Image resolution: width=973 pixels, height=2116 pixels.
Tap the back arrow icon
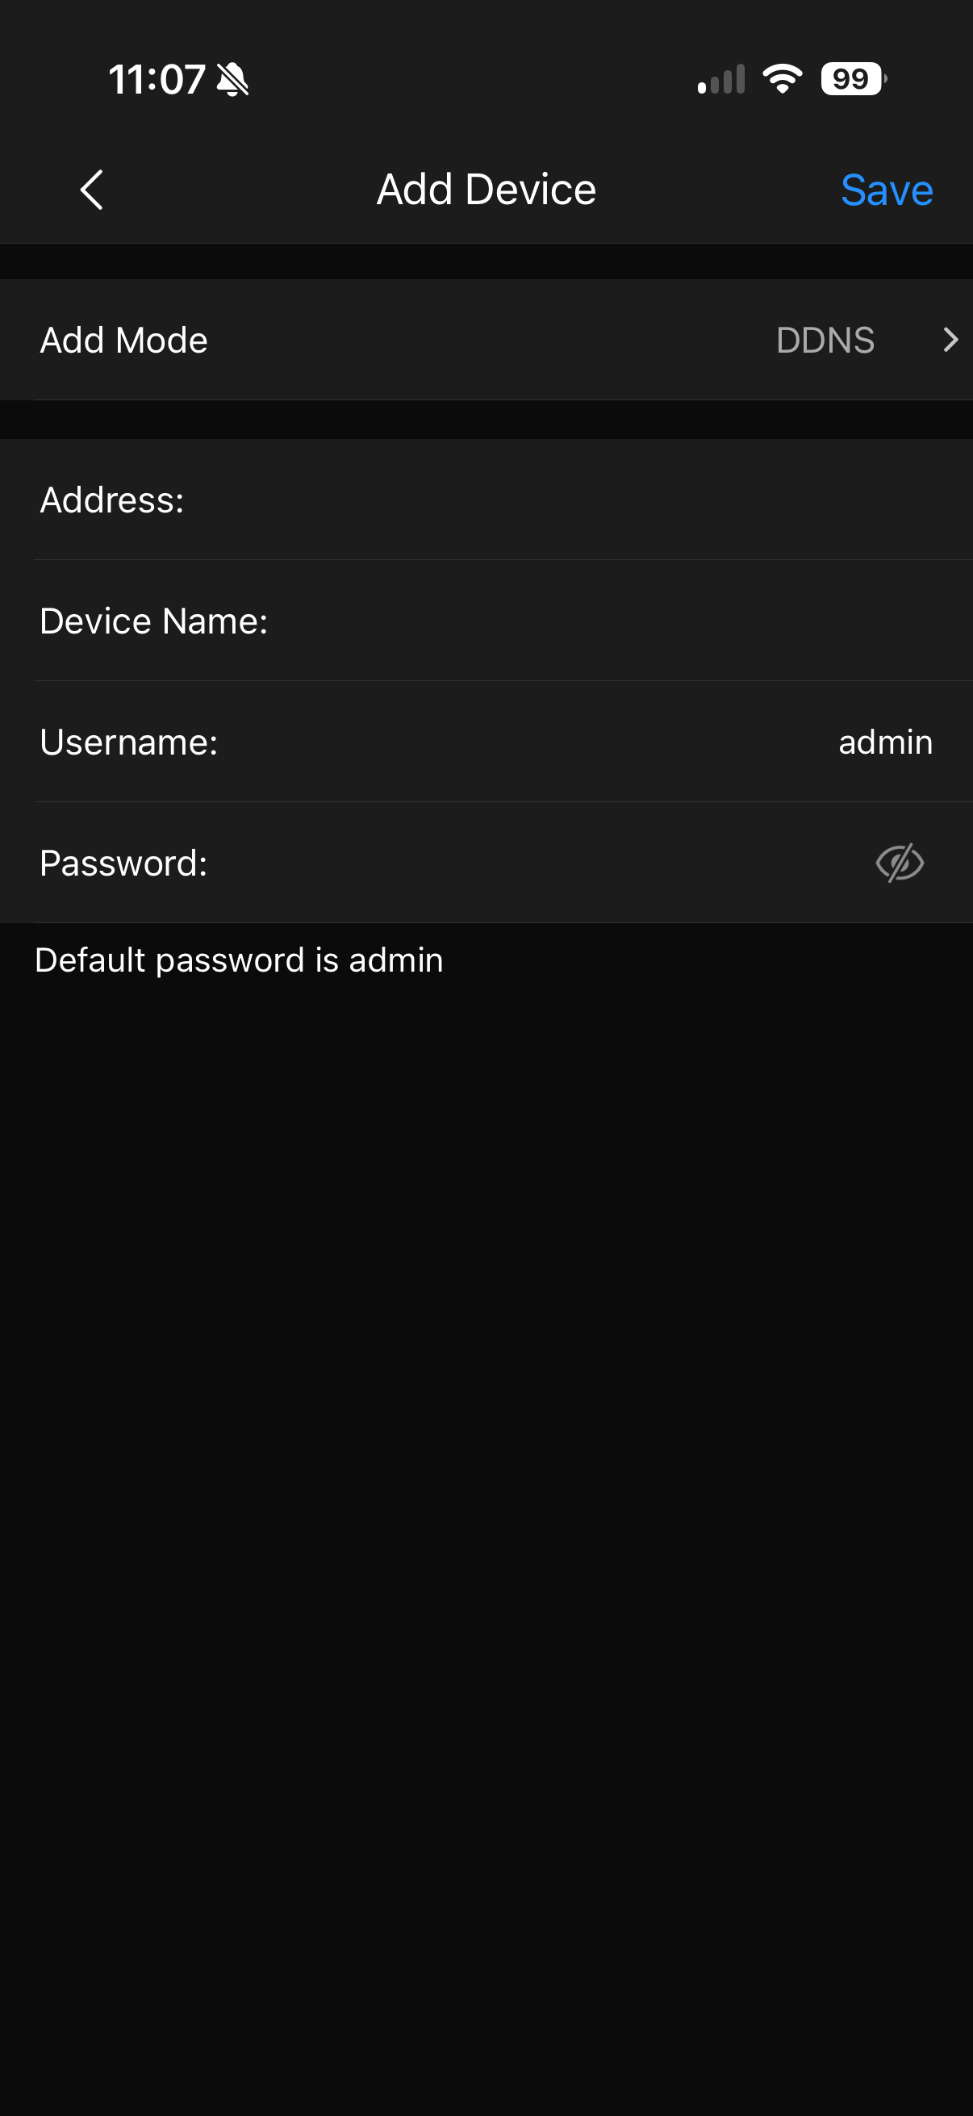tap(92, 190)
